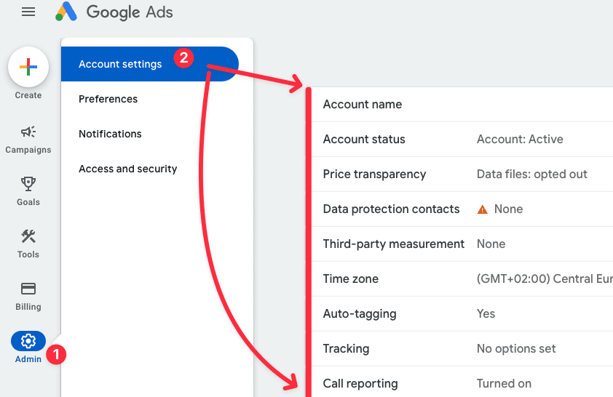Open the Campaigns megaphone icon
The image size is (613, 397).
pyautogui.click(x=28, y=132)
